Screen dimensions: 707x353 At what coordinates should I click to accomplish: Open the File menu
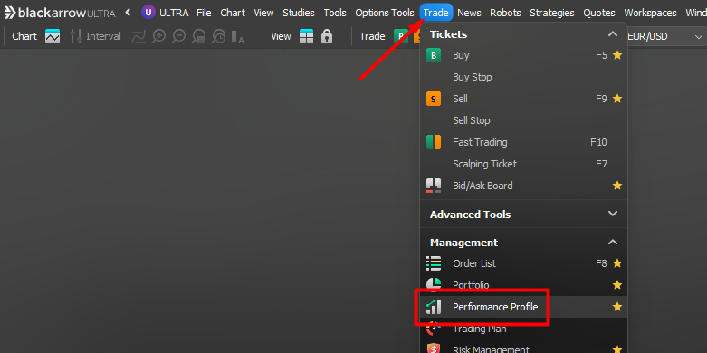(x=204, y=13)
